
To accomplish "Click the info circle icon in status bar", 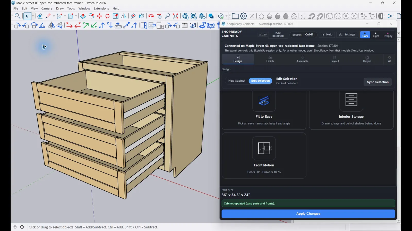I will 22,227.
